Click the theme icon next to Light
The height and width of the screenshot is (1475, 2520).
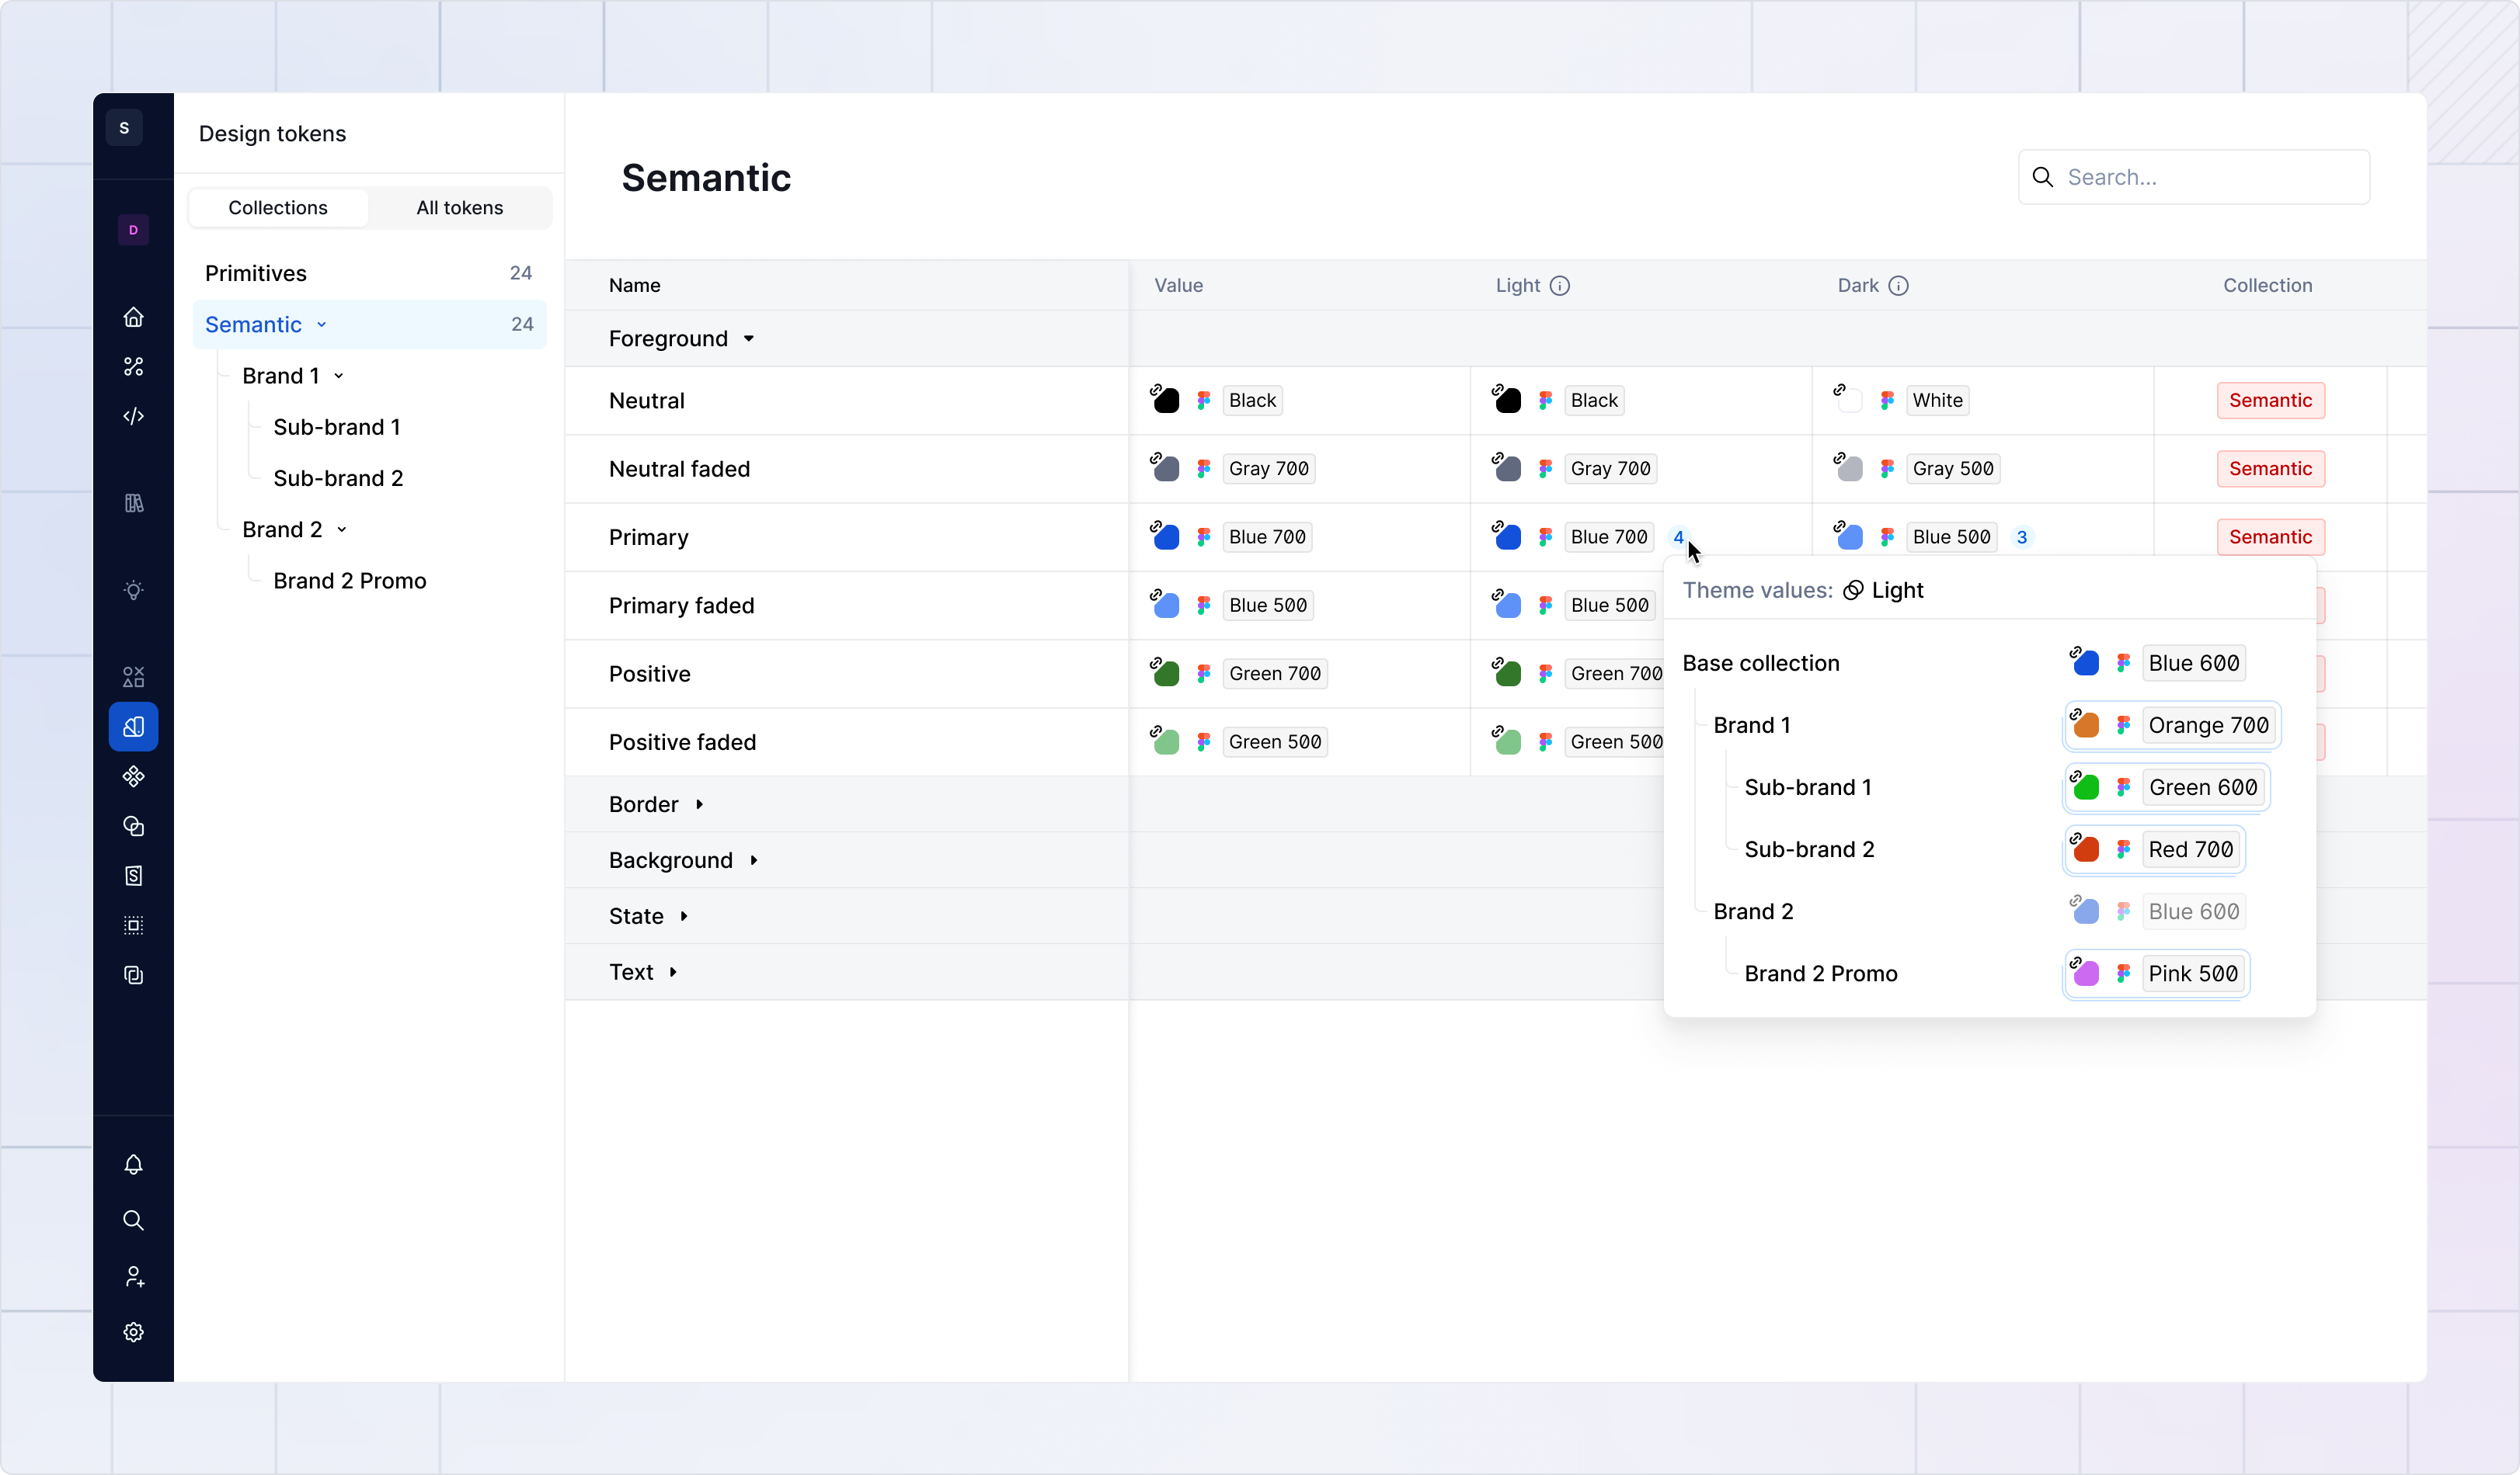pyautogui.click(x=1853, y=591)
